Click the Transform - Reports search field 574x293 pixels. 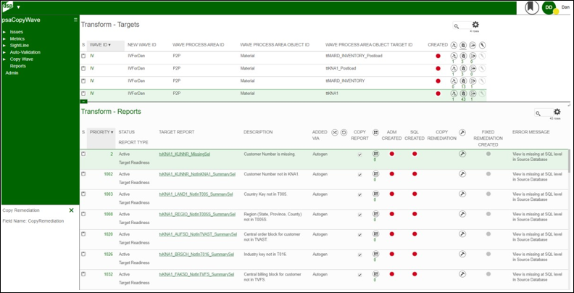click(x=544, y=113)
